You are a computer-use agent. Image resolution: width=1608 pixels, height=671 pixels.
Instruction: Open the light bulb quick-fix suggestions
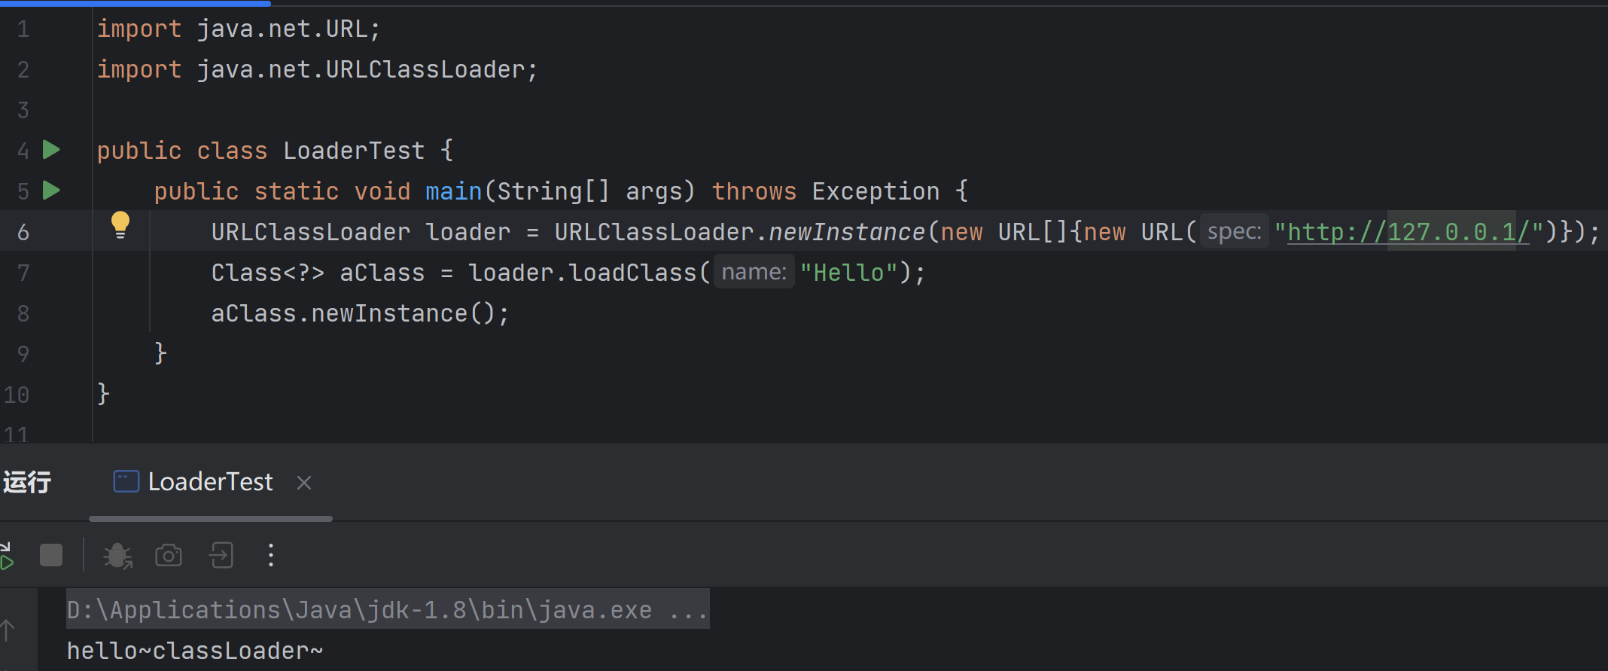[x=120, y=225]
